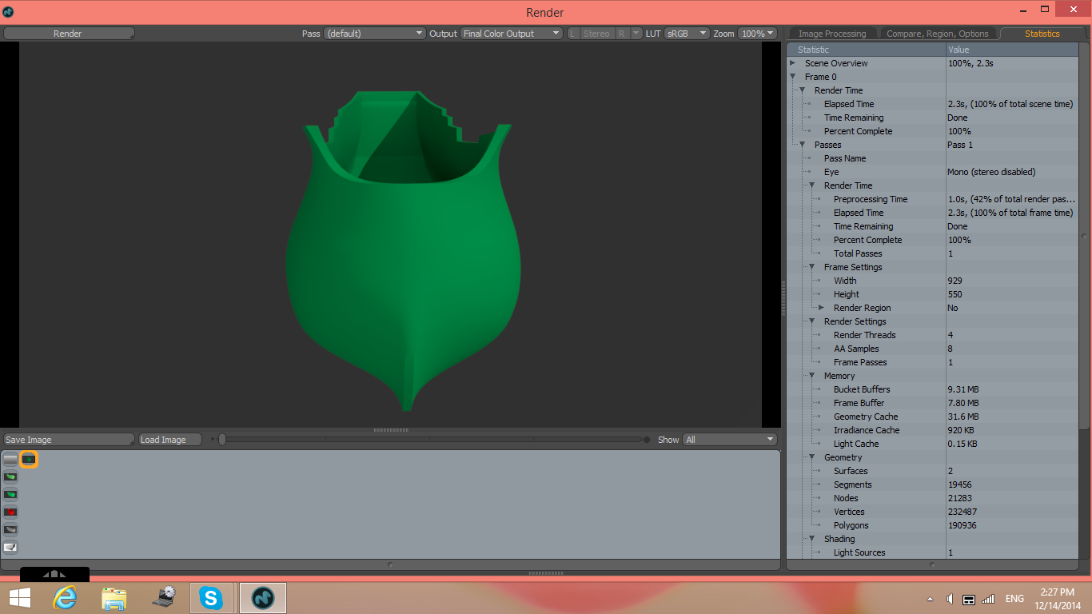The image size is (1092, 614).
Task: Click the Mono (stereo disabled) value
Action: tap(991, 172)
